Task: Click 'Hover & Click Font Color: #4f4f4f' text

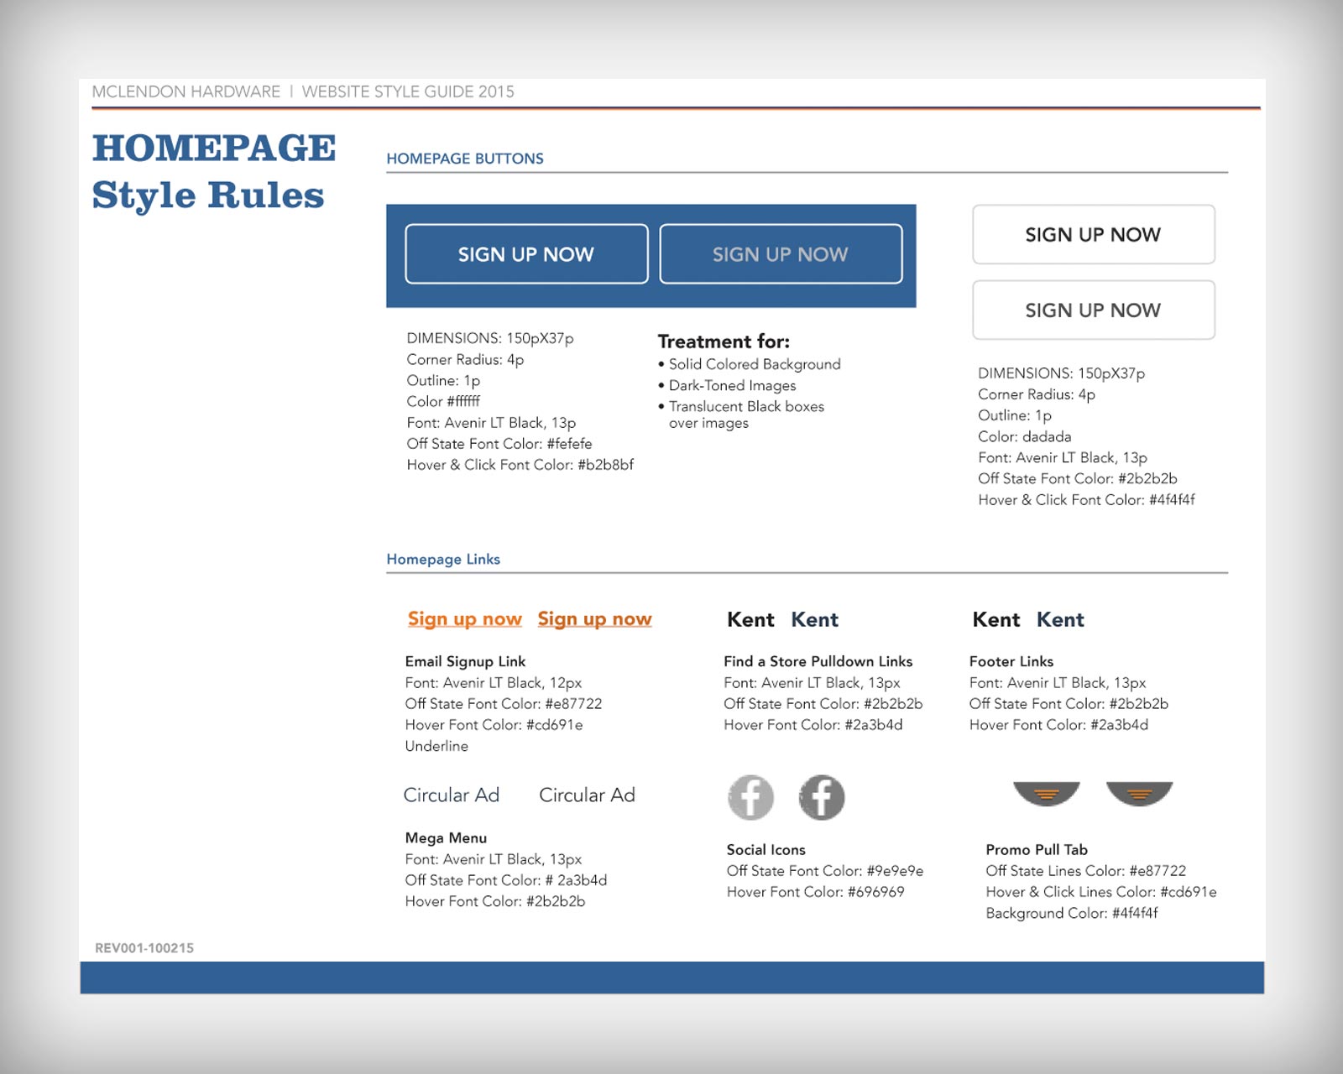Action: pos(1086,499)
